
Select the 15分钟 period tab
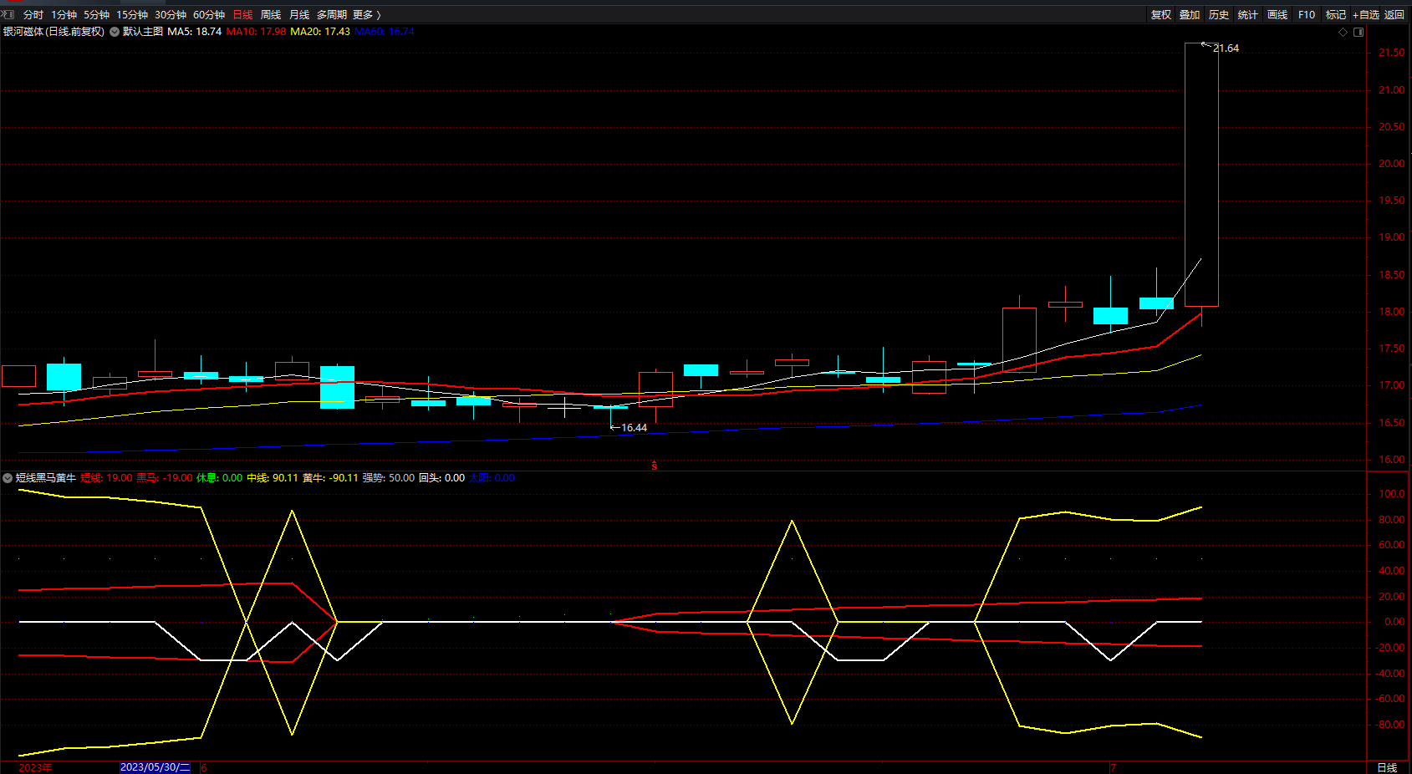(x=132, y=15)
